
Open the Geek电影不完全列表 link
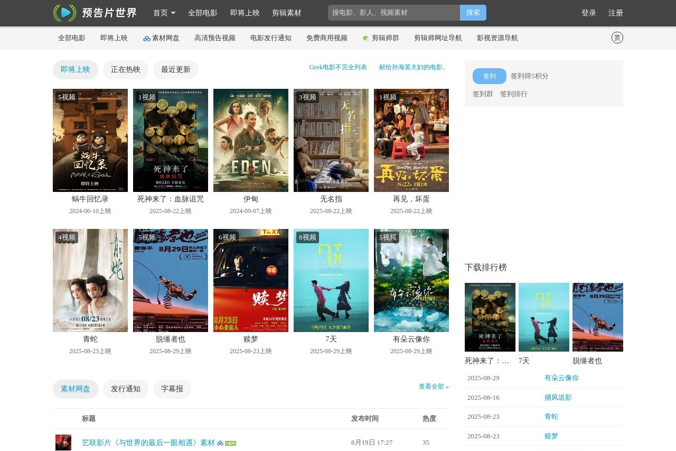(x=338, y=67)
